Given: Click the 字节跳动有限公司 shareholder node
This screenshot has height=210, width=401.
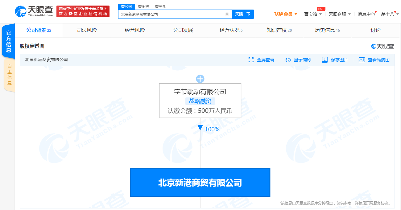Looking at the screenshot, I should click(x=200, y=92).
